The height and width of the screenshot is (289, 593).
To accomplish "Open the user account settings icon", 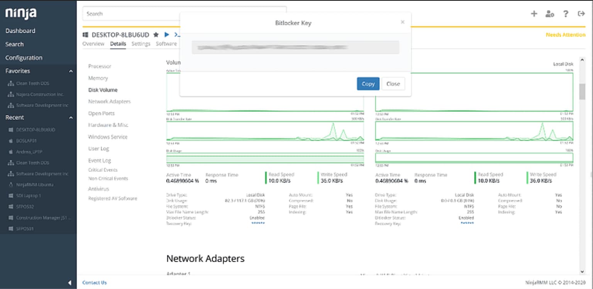I will click(x=550, y=14).
